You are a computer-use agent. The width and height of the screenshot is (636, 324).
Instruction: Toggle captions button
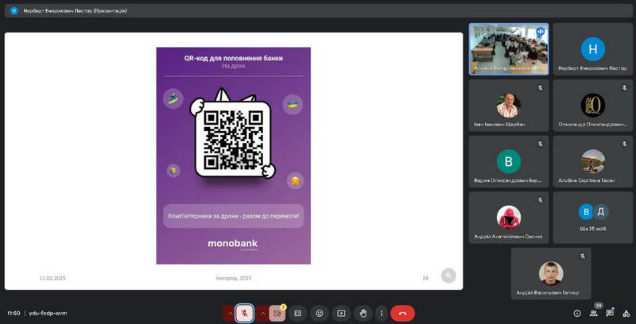(297, 313)
